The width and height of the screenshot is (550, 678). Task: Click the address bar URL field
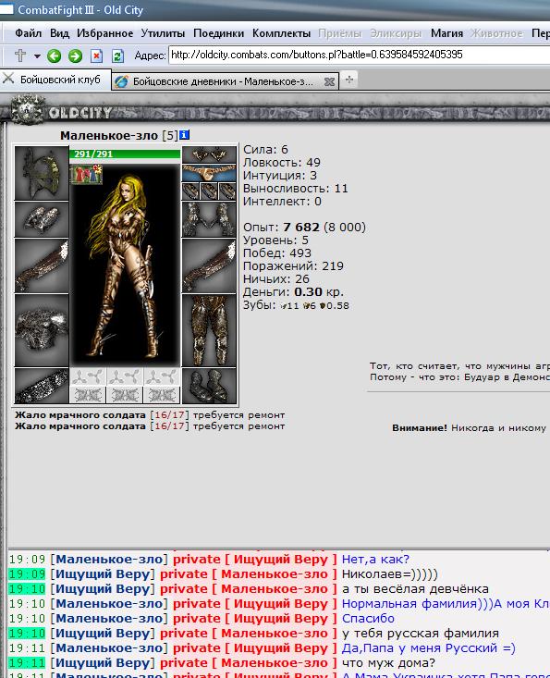point(359,55)
